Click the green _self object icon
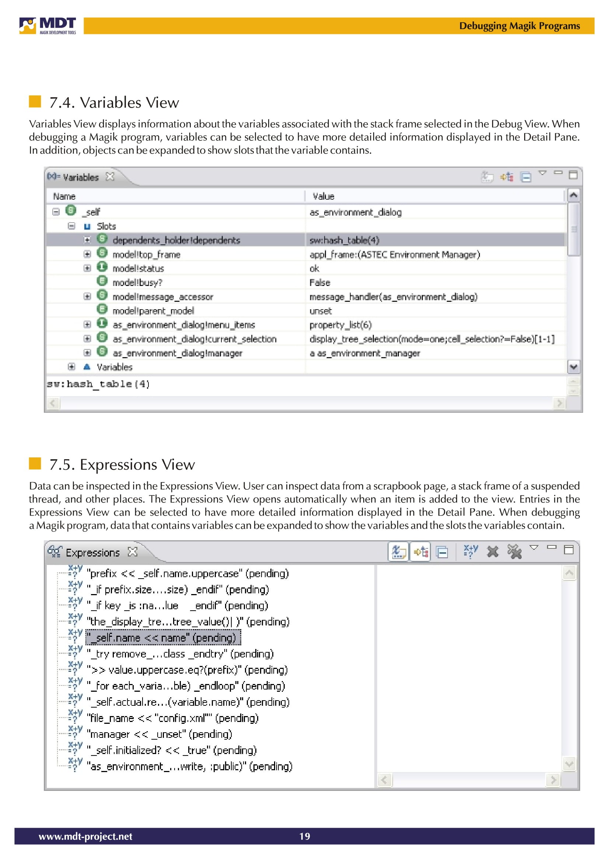610x862 pixels. click(x=71, y=210)
